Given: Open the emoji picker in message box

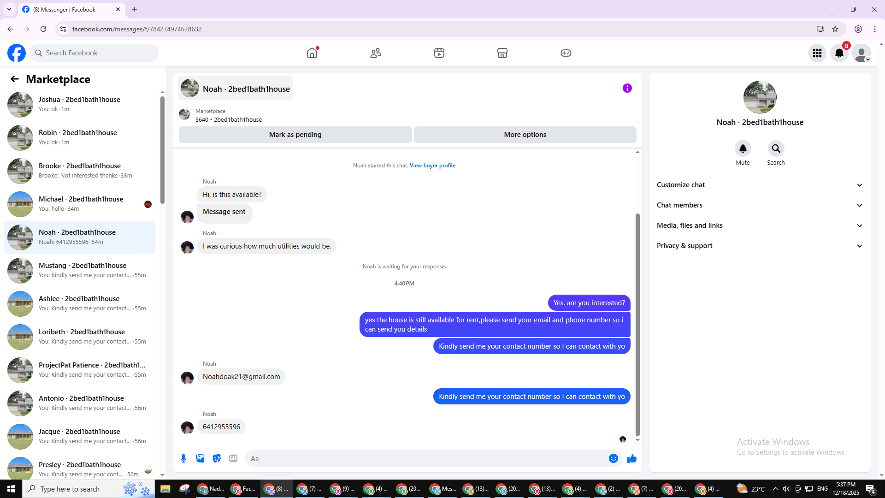Looking at the screenshot, I should (614, 458).
